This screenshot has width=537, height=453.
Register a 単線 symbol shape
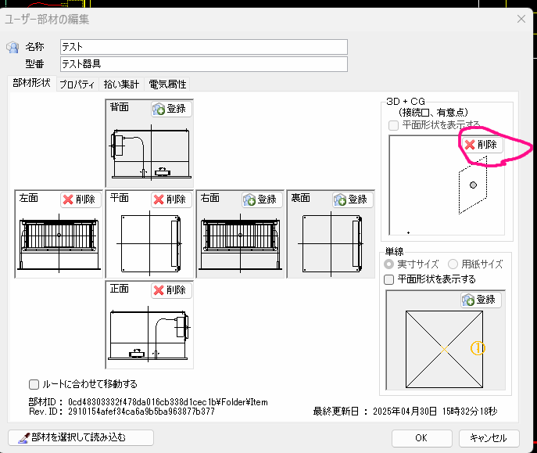point(481,300)
